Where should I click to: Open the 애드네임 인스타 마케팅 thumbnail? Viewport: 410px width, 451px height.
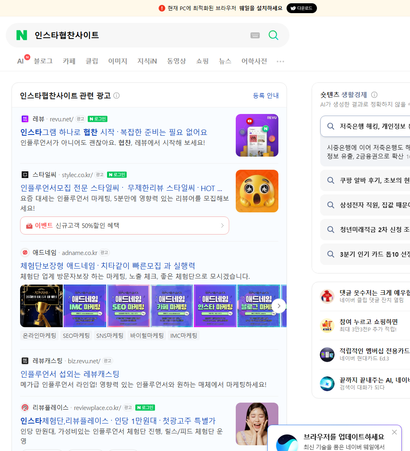coord(215,306)
